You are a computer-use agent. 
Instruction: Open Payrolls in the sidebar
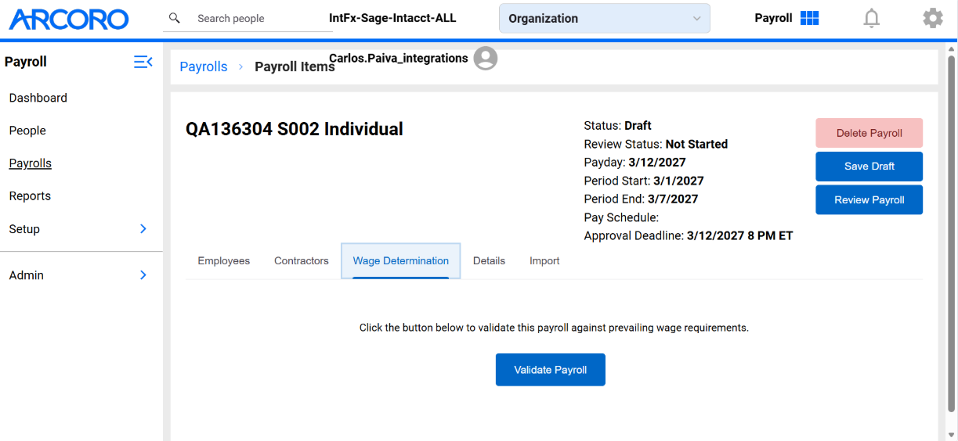(x=31, y=163)
